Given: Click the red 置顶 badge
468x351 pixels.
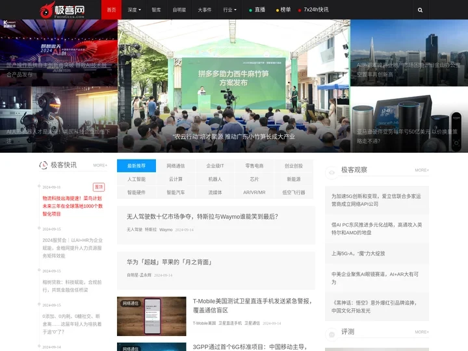Looking at the screenshot, I should click(x=99, y=187).
